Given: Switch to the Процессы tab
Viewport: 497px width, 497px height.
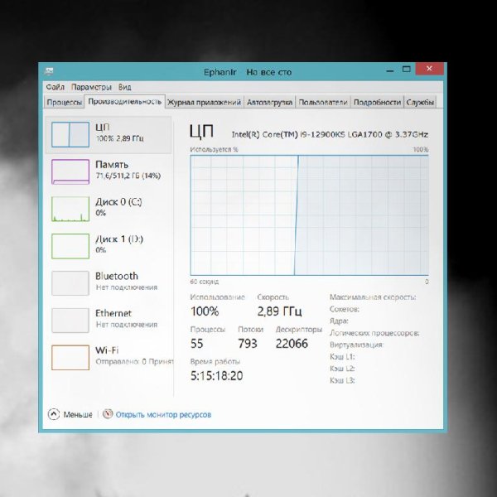Looking at the screenshot, I should point(64,103).
